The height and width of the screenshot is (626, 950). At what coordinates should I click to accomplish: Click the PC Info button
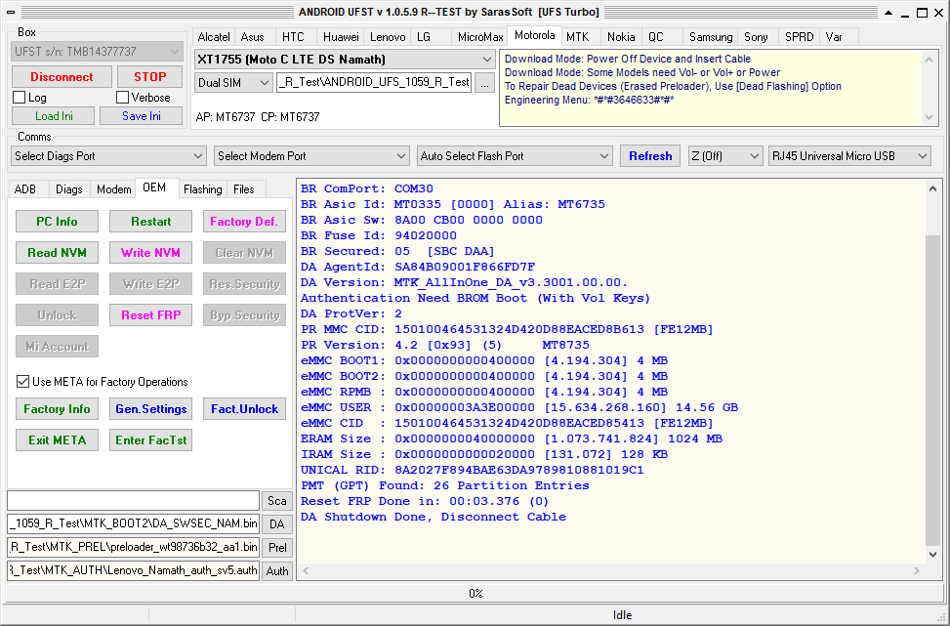coord(57,221)
